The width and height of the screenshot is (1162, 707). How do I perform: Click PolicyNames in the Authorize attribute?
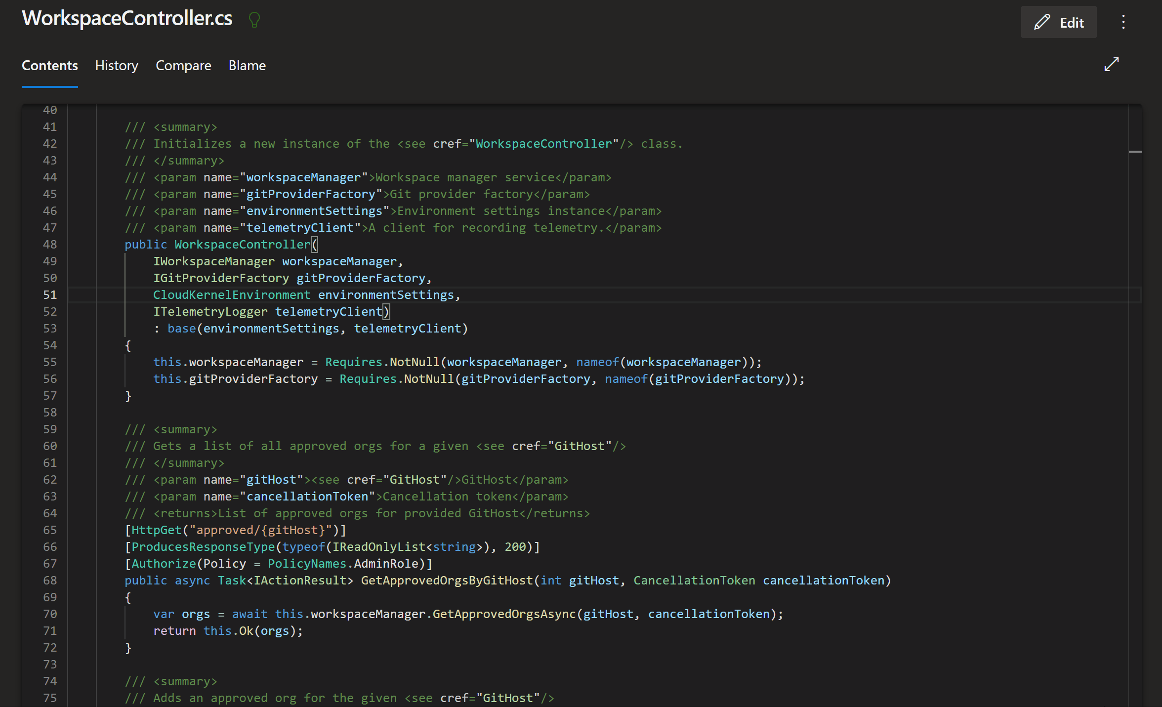click(x=307, y=564)
